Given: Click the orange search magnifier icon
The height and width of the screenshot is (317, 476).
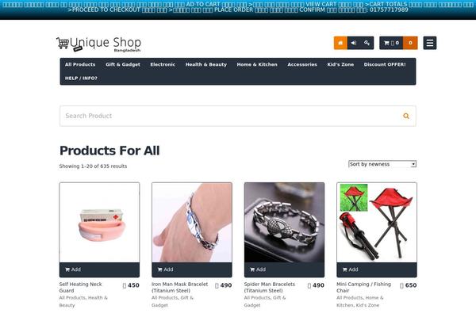Looking at the screenshot, I should pos(406,116).
